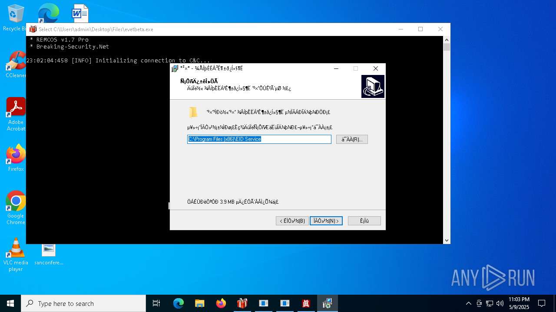Minimize the setup installer dialog
Image resolution: width=556 pixels, height=312 pixels.
336,68
